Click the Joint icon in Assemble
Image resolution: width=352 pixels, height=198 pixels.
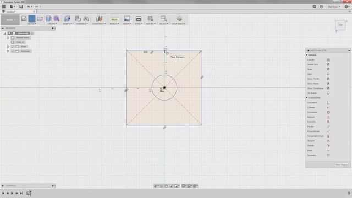86,19
